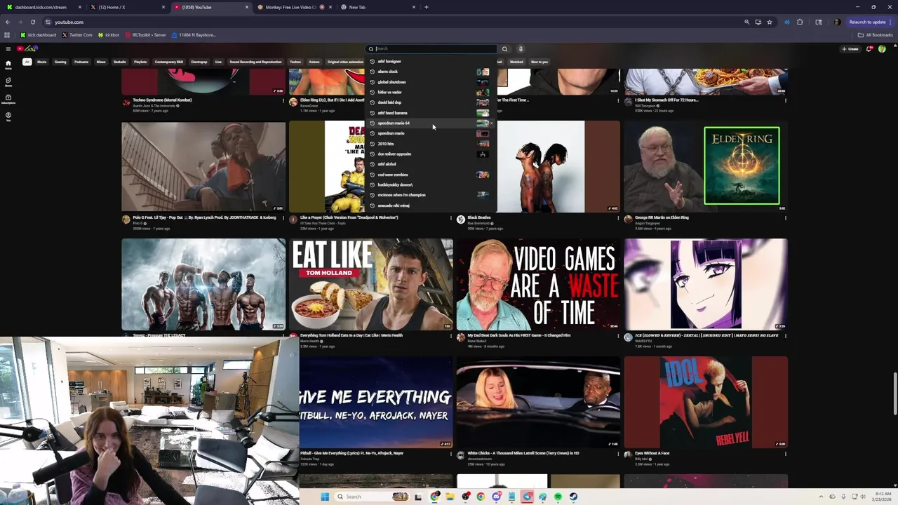
Task: Open options menu for Black Beatles video
Action: click(618, 218)
